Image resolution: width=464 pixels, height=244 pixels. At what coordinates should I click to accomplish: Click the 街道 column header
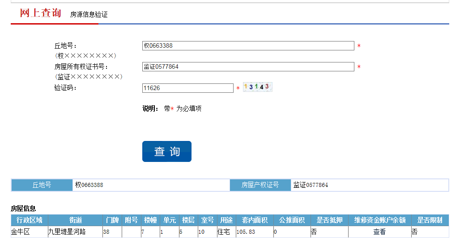75,220
